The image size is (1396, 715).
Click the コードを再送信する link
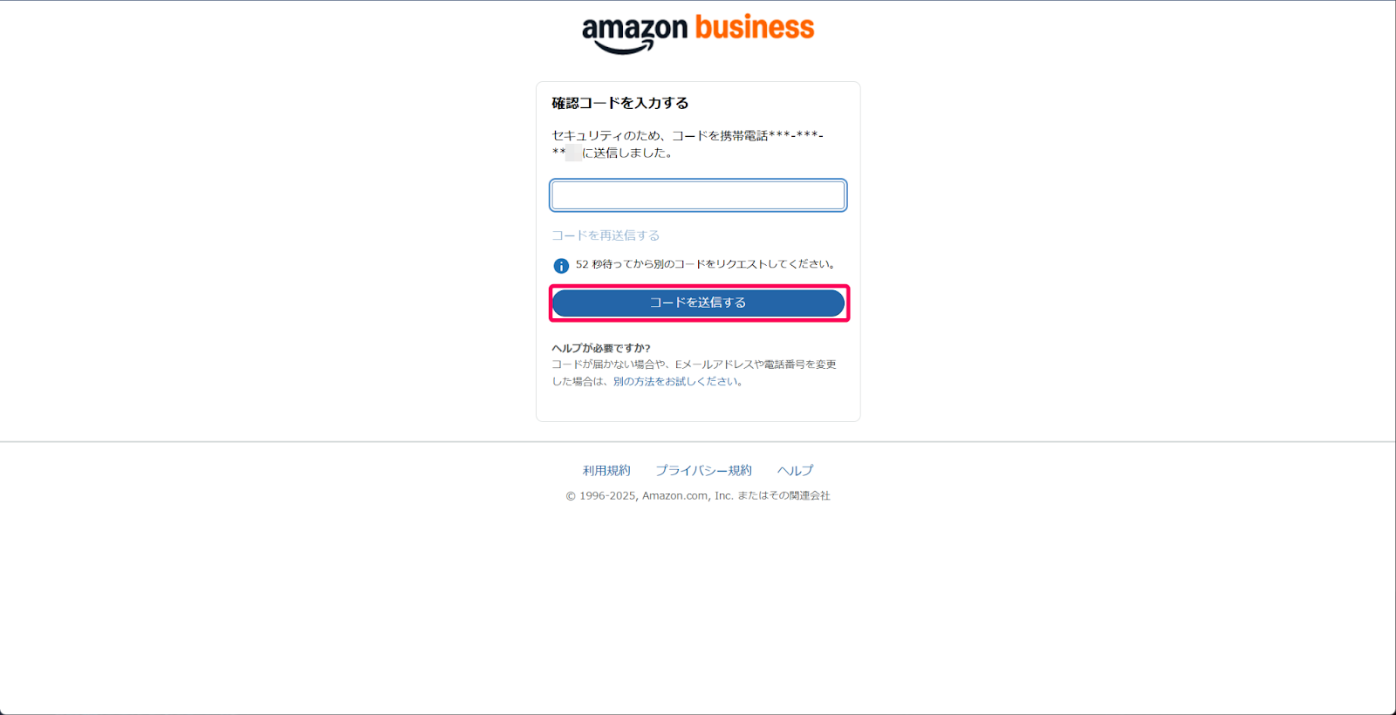pyautogui.click(x=605, y=235)
